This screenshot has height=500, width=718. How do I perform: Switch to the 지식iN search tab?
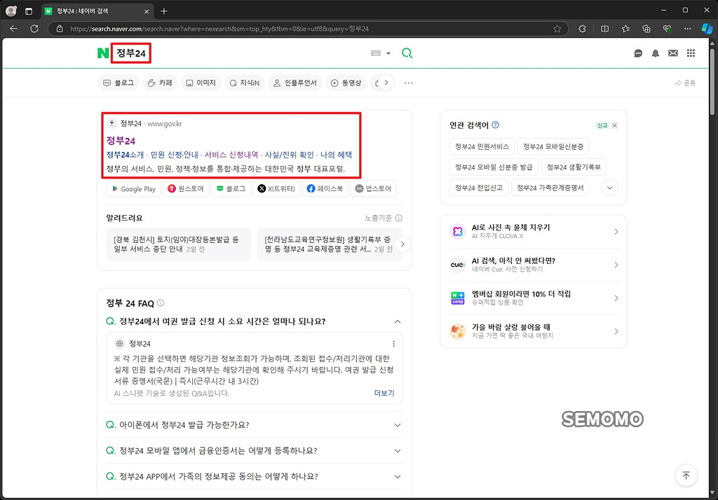(x=245, y=83)
